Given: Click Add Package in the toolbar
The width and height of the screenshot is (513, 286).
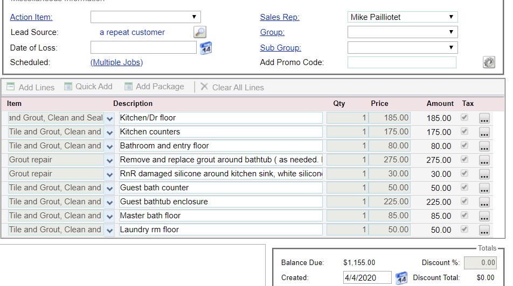Looking at the screenshot, I should pyautogui.click(x=154, y=87).
